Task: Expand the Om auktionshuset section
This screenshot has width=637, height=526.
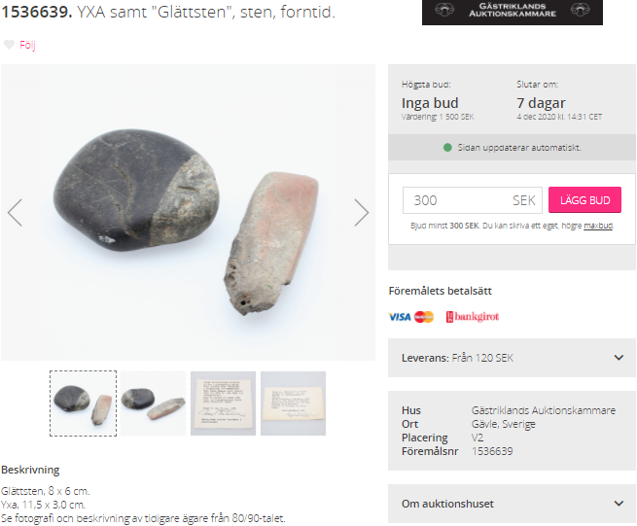Action: tap(512, 504)
